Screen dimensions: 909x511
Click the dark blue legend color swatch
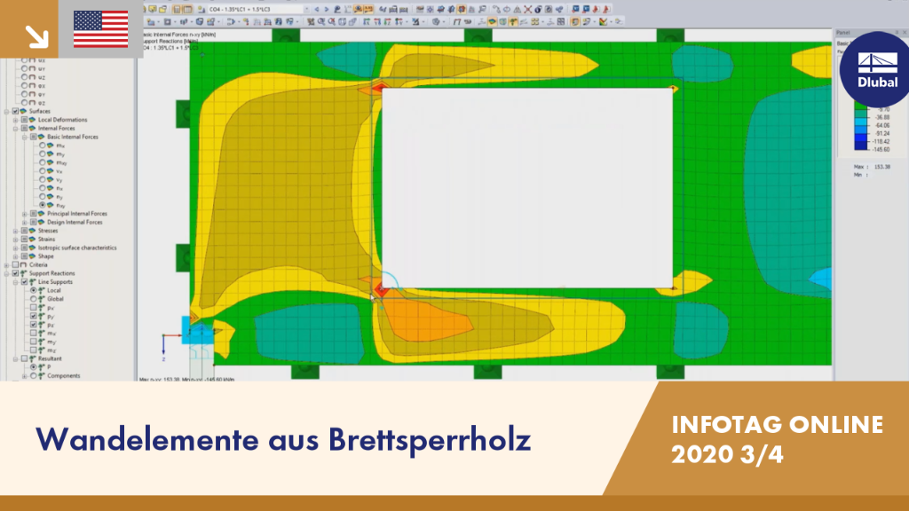(861, 145)
